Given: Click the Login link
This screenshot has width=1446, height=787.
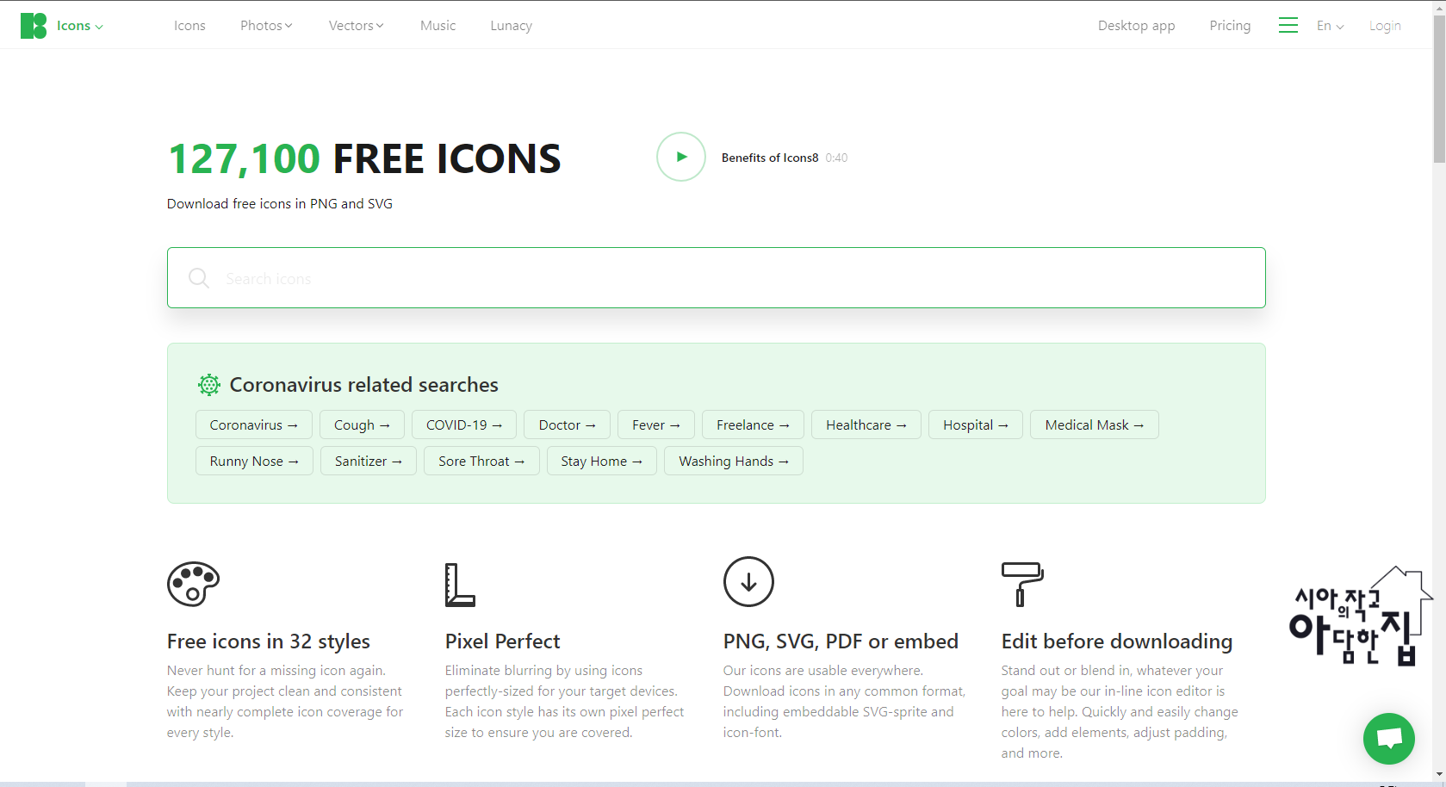Looking at the screenshot, I should point(1385,26).
